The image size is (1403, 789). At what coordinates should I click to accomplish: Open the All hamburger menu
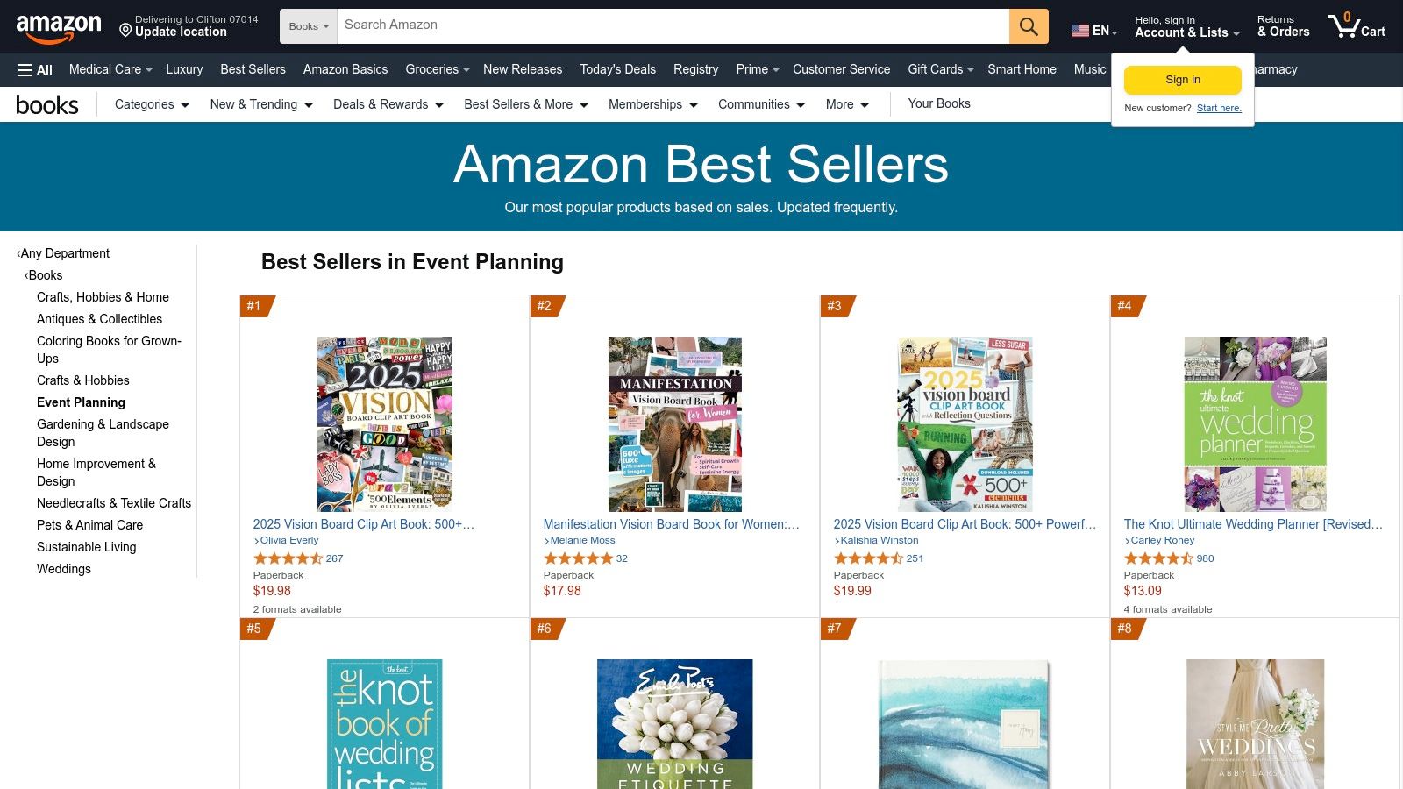point(33,69)
